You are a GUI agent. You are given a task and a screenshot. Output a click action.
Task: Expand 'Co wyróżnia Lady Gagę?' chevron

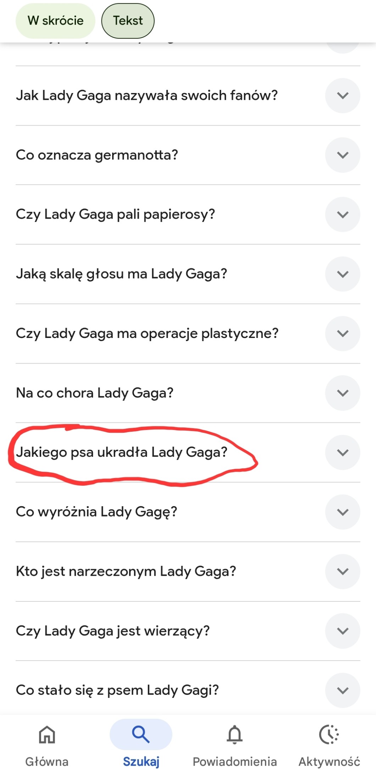coord(343,512)
